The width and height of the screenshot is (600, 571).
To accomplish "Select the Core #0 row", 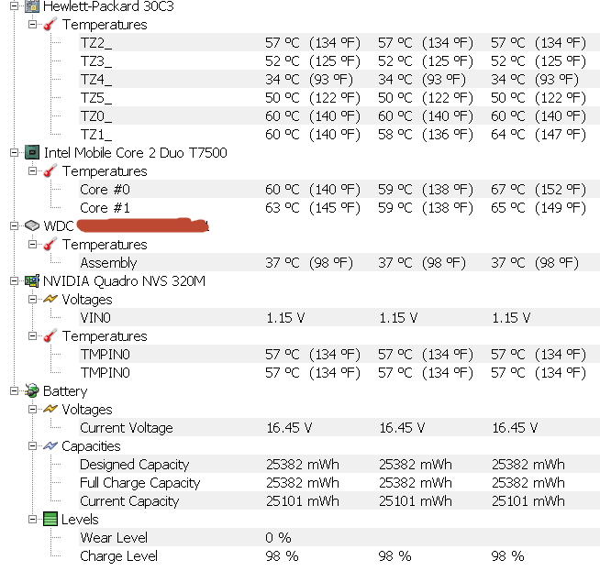I will pos(339,189).
